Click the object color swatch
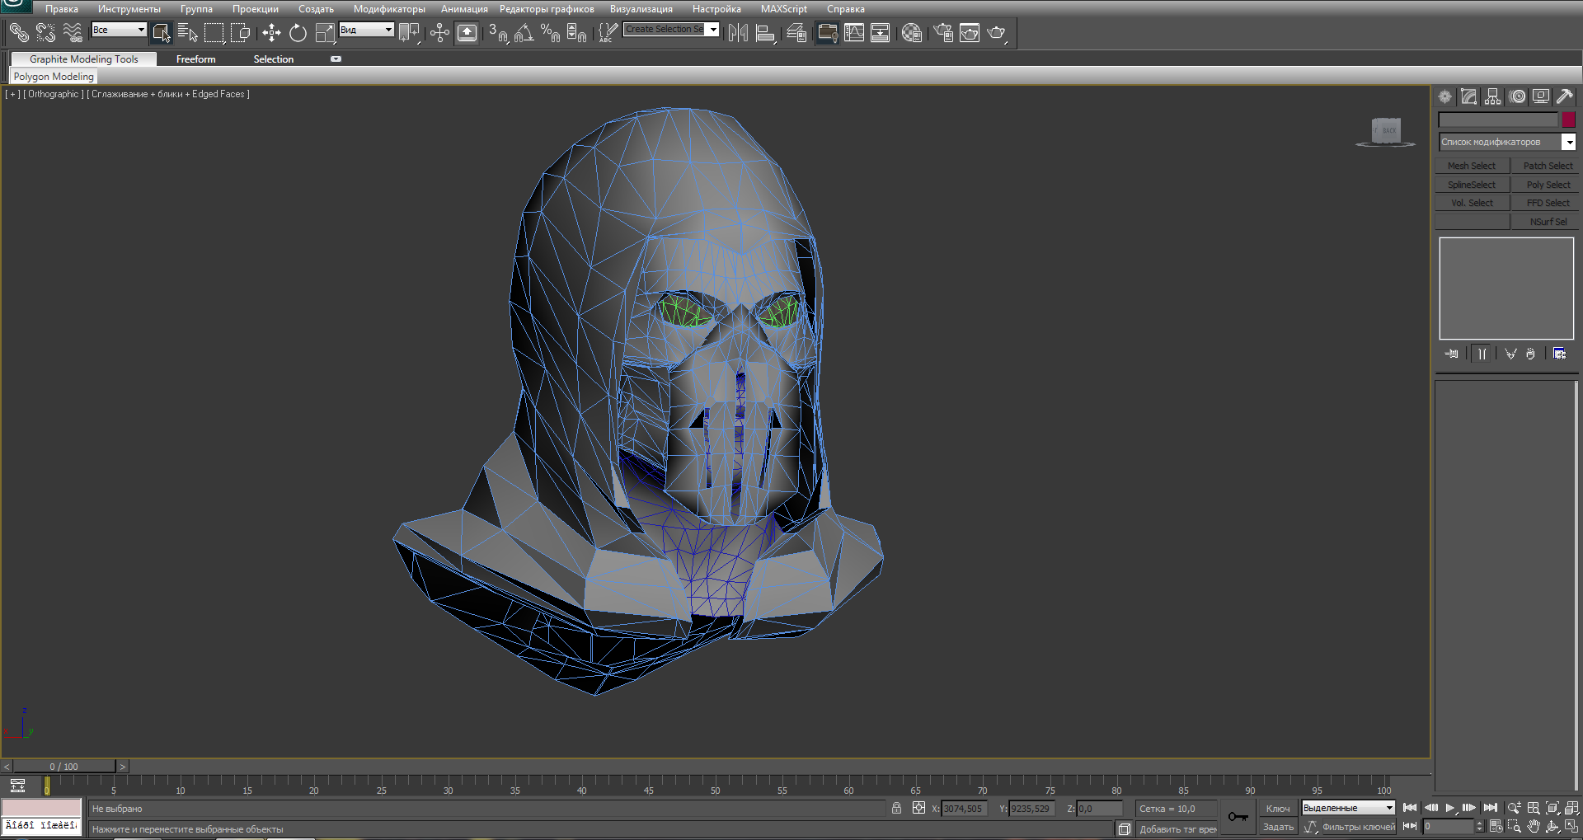The width and height of the screenshot is (1583, 840). point(1568,120)
